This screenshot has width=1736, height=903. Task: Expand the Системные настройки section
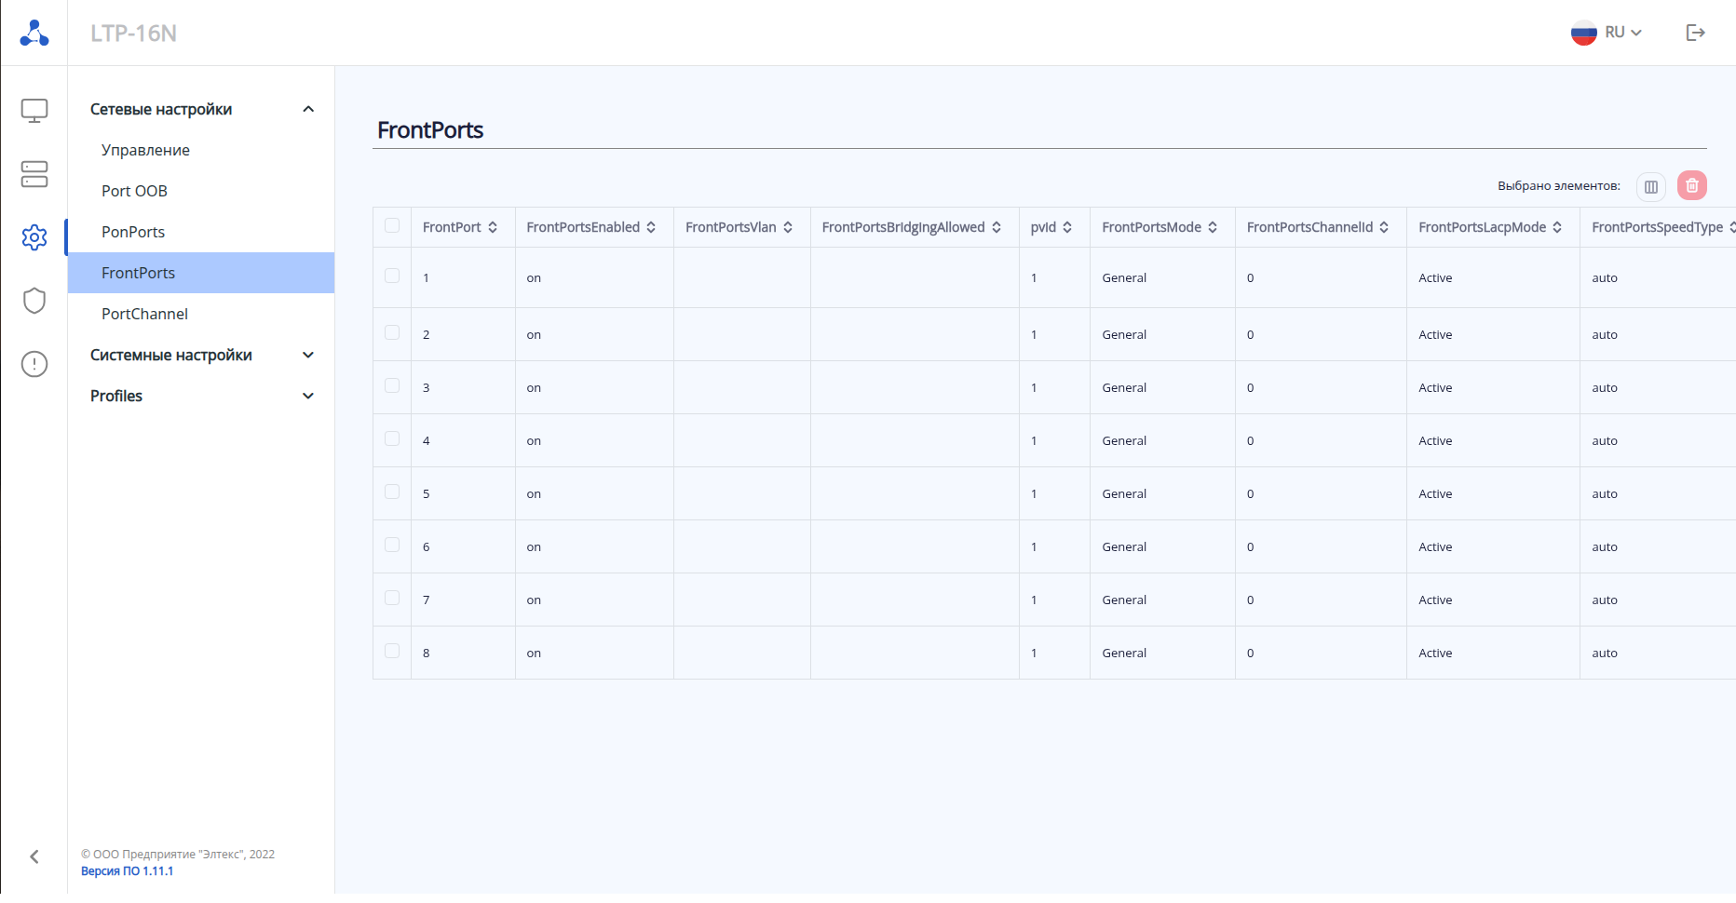coord(202,355)
